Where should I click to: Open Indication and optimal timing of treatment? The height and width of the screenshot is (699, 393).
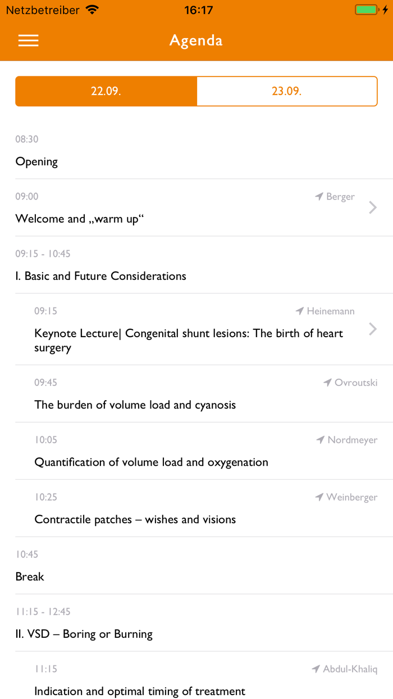tap(140, 692)
